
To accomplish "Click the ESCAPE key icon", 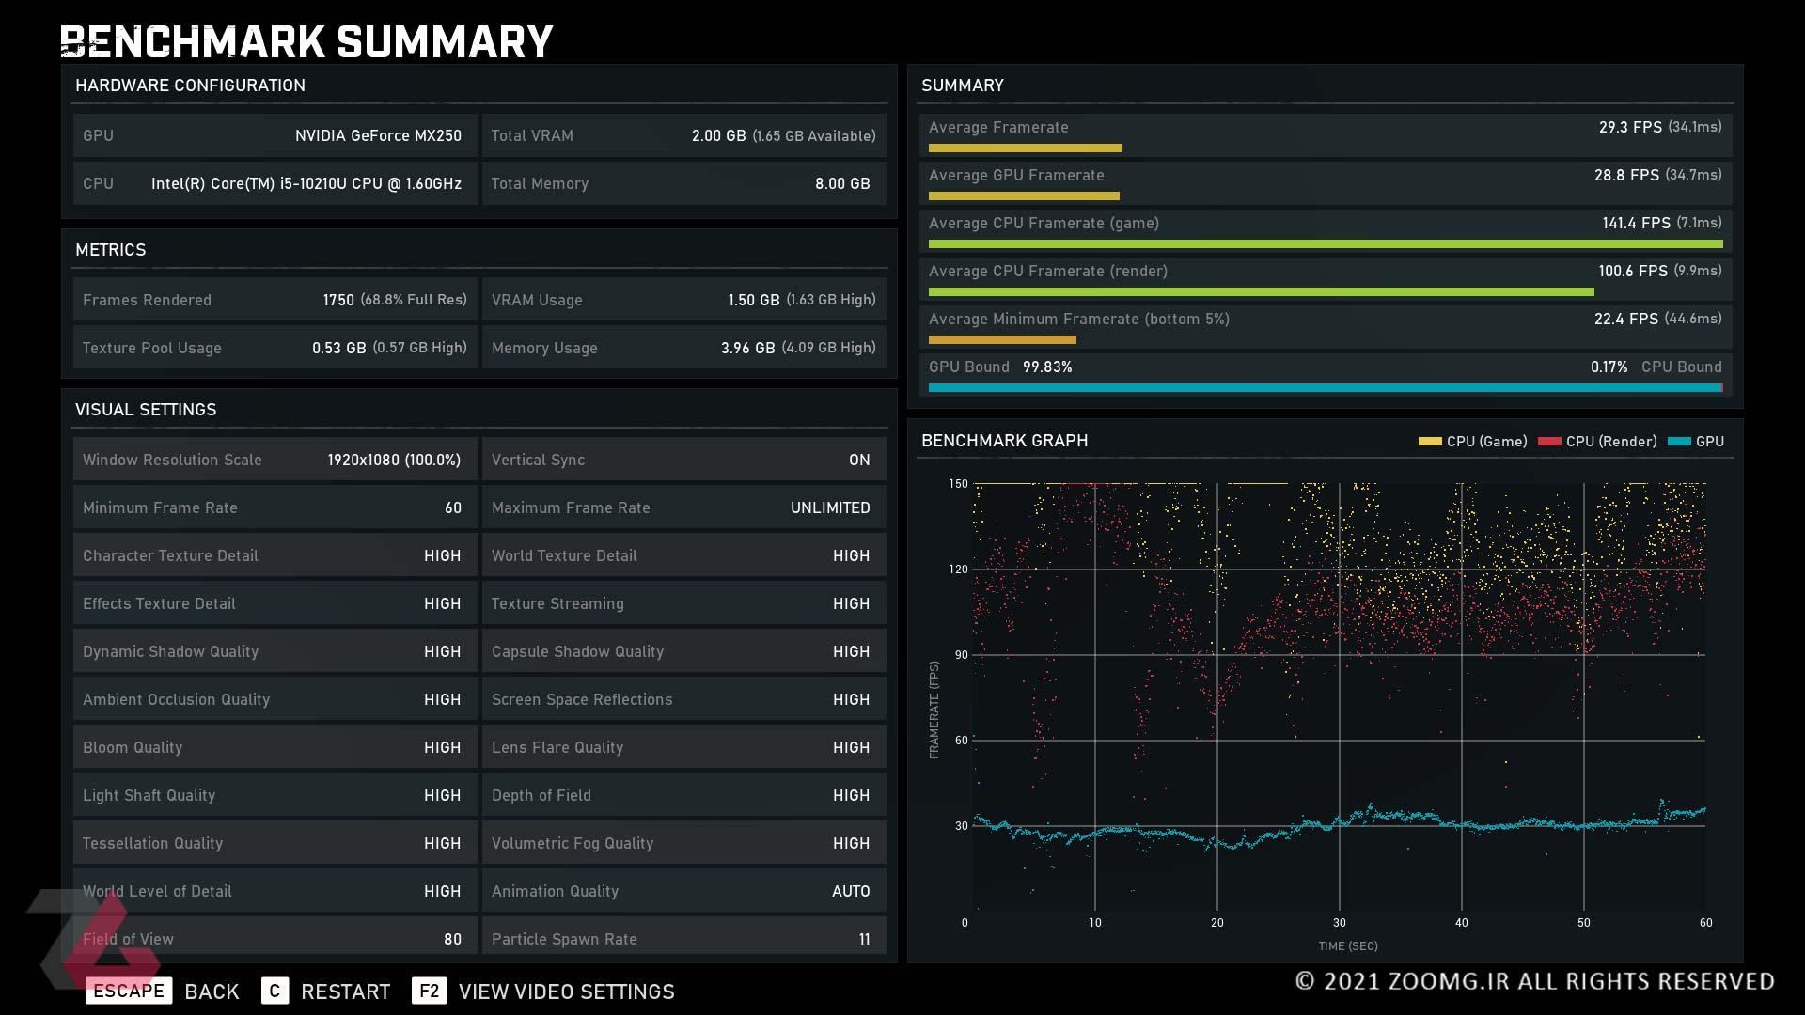I will pos(129,991).
